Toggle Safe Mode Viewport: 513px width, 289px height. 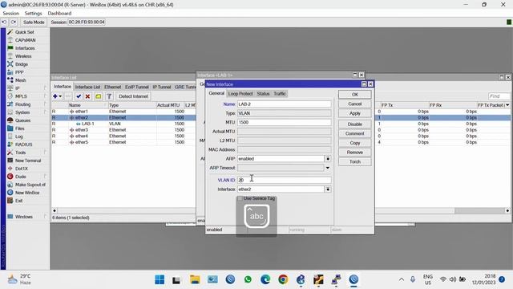(x=34, y=22)
